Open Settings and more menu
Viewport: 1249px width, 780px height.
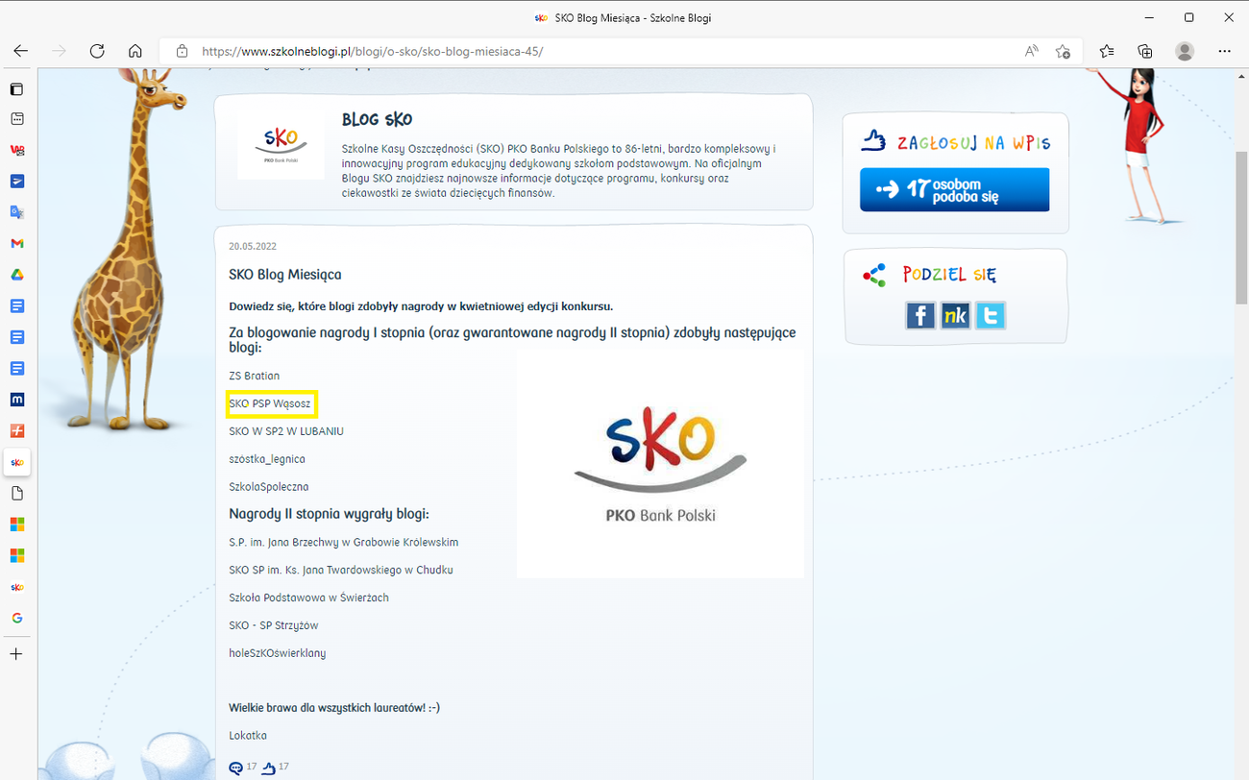pyautogui.click(x=1224, y=51)
